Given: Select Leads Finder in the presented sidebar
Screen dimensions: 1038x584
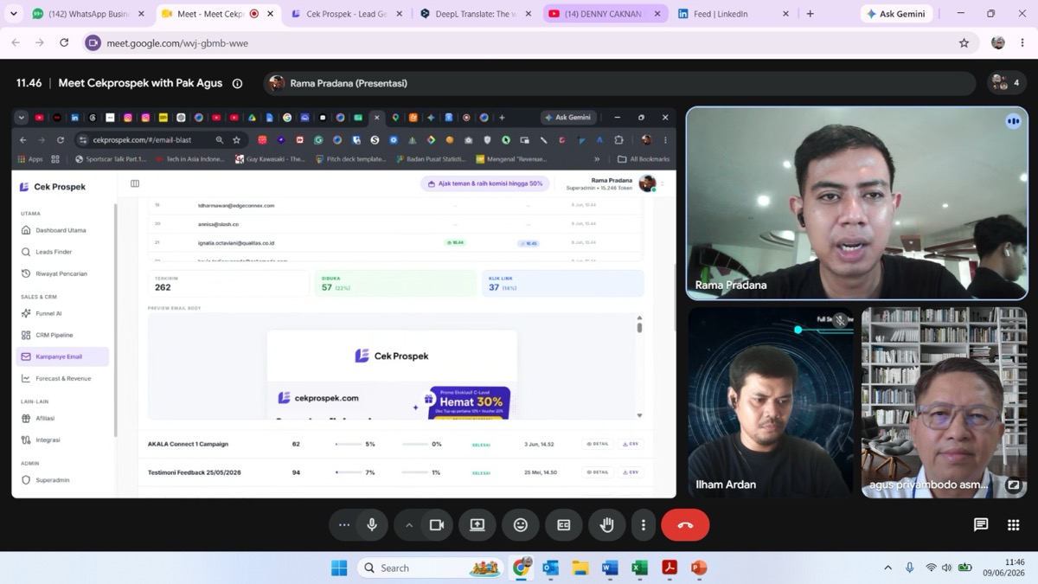Looking at the screenshot, I should pos(62,252).
